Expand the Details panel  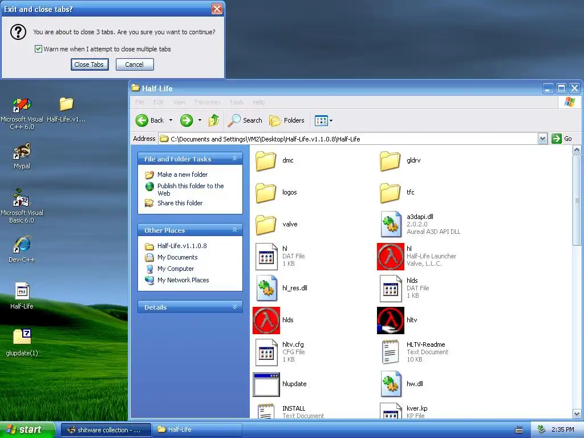(234, 307)
